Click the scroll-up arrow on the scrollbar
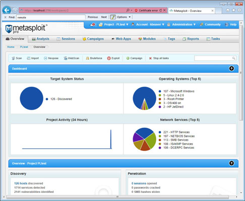The width and height of the screenshot is (245, 201). (241, 23)
